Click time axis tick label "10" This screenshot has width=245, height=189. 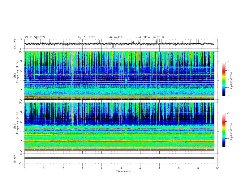tap(217, 168)
